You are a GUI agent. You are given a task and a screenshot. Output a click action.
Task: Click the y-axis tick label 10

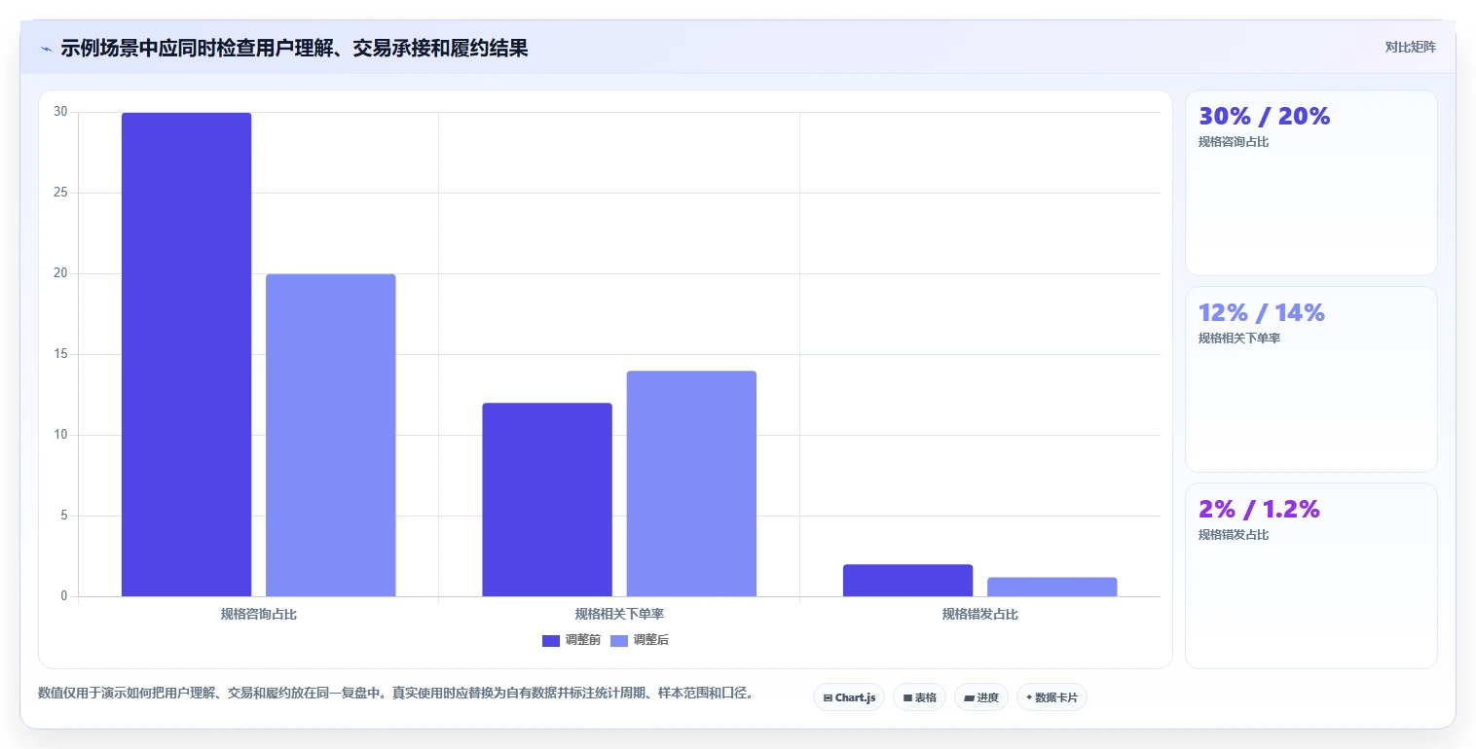[x=61, y=435]
